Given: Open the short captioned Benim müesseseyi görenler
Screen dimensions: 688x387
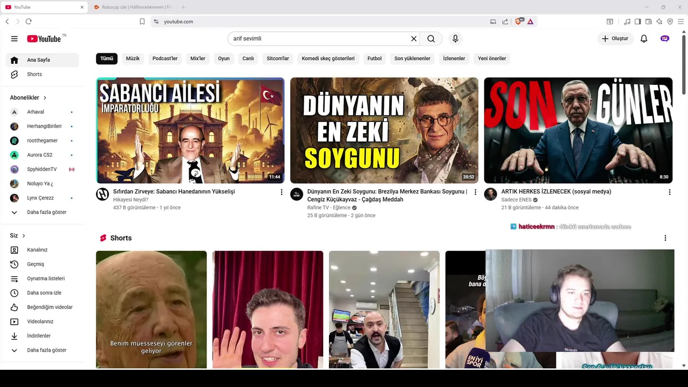Looking at the screenshot, I should (x=151, y=309).
